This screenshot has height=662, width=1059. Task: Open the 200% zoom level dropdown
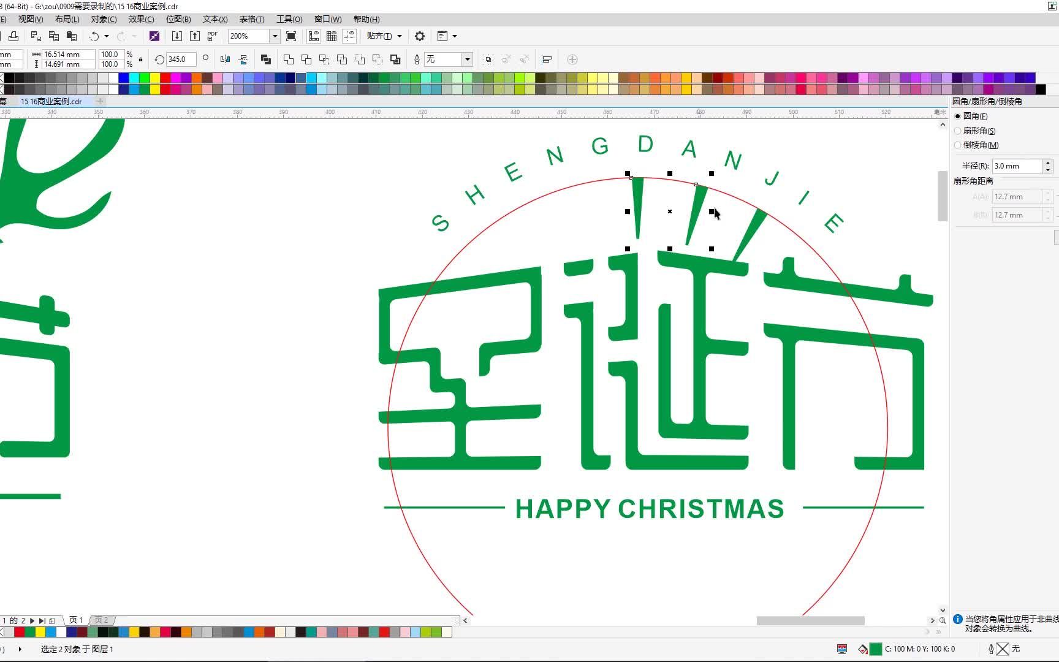[275, 36]
